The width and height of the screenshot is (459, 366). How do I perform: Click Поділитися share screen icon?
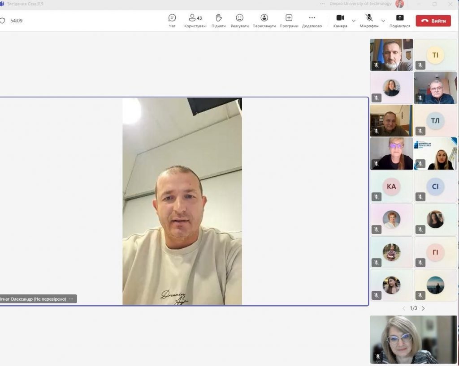point(400,21)
